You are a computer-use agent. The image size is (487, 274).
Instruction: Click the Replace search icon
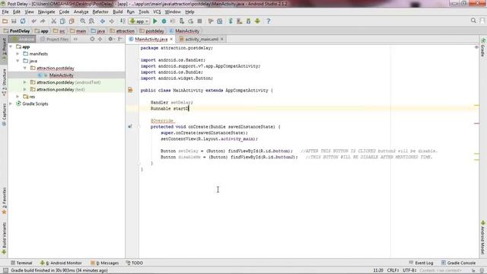(x=91, y=21)
